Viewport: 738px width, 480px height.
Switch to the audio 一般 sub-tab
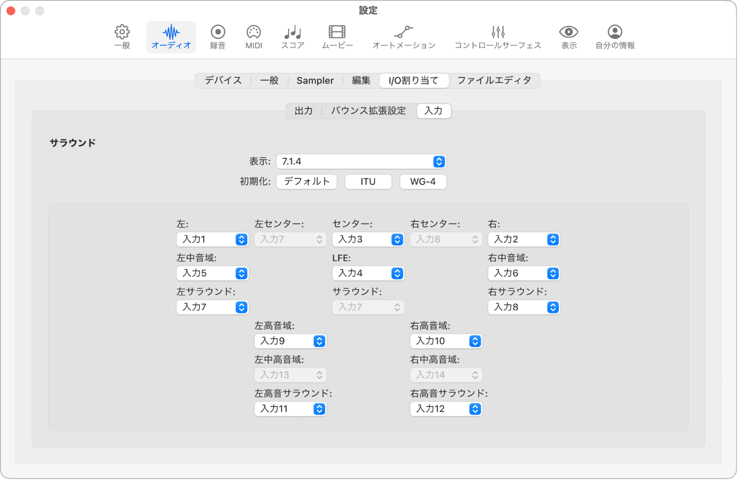pos(269,80)
